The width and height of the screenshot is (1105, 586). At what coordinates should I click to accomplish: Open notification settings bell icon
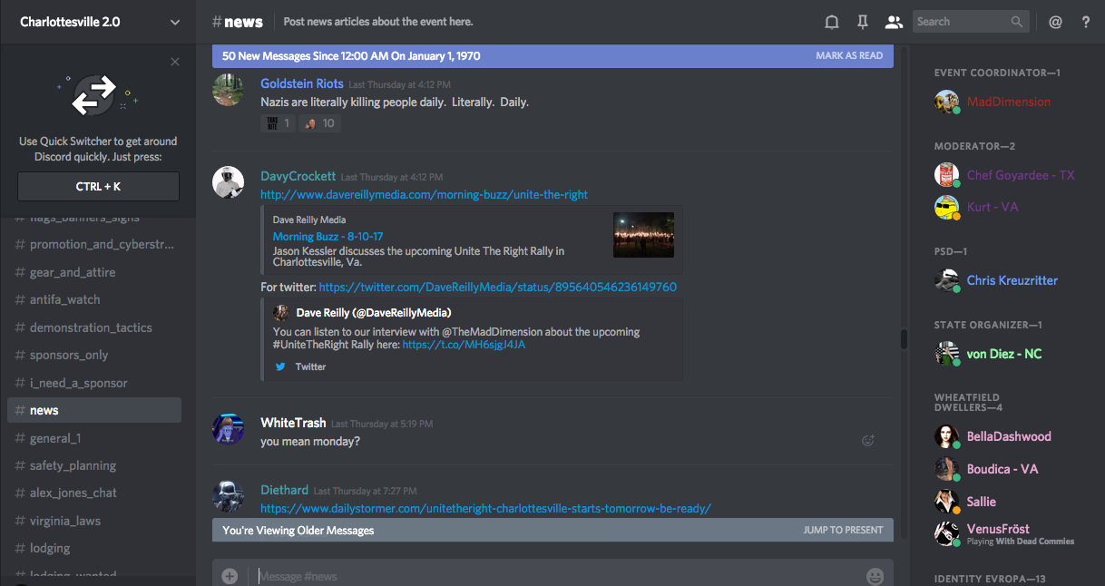[x=831, y=22]
